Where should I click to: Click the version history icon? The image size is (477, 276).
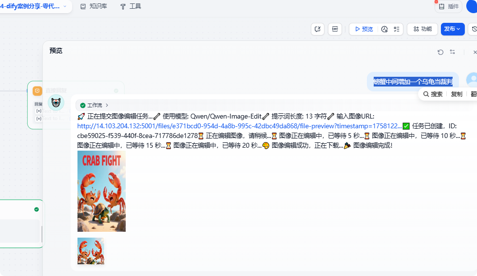(x=474, y=29)
